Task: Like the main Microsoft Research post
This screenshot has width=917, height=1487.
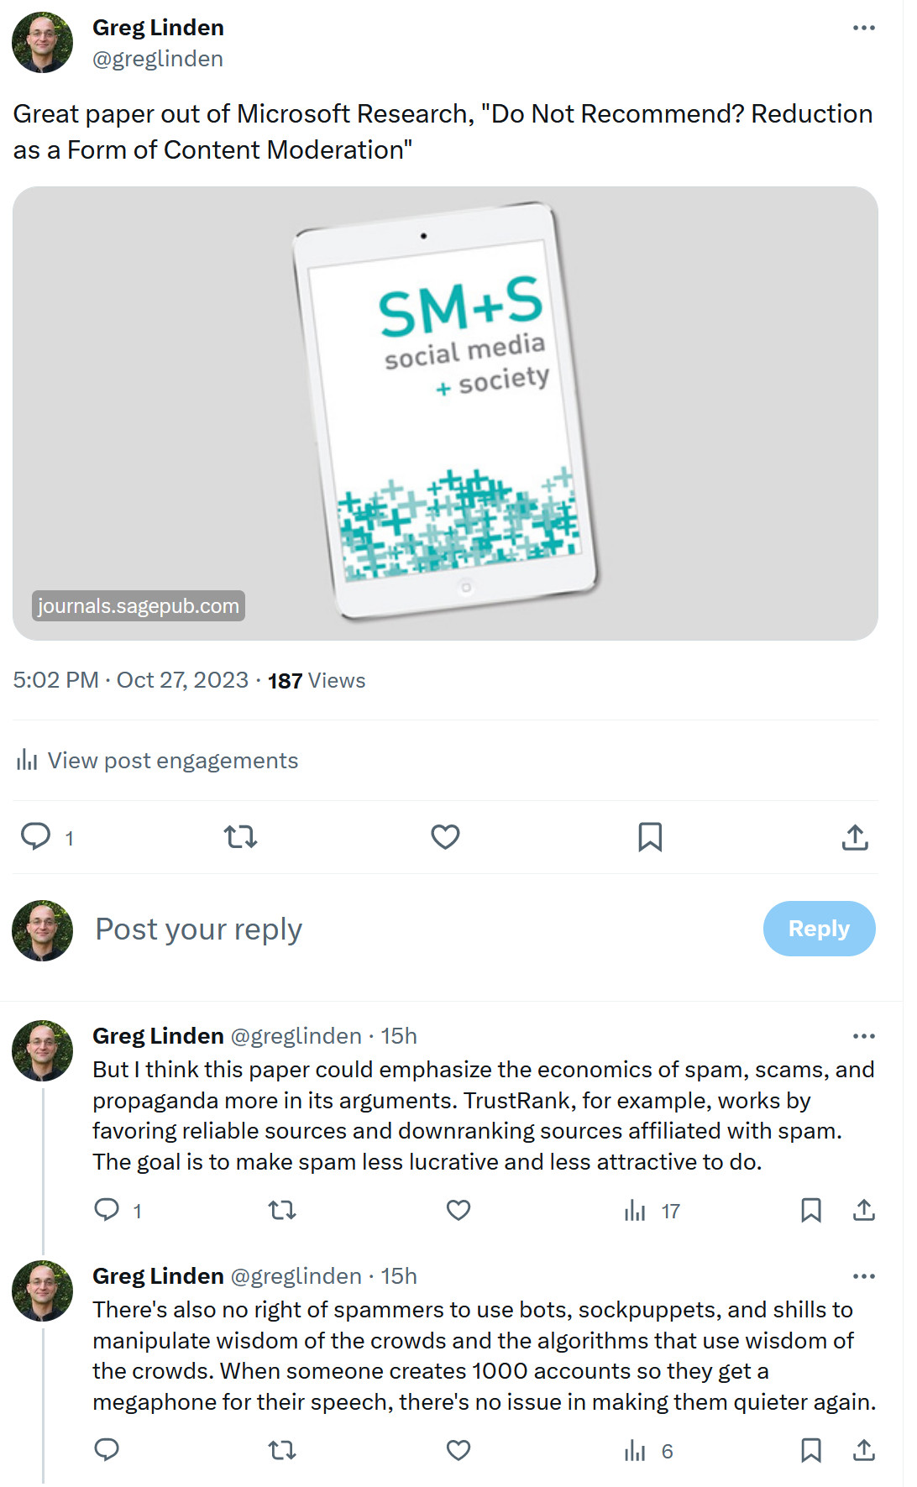Action: 445,837
